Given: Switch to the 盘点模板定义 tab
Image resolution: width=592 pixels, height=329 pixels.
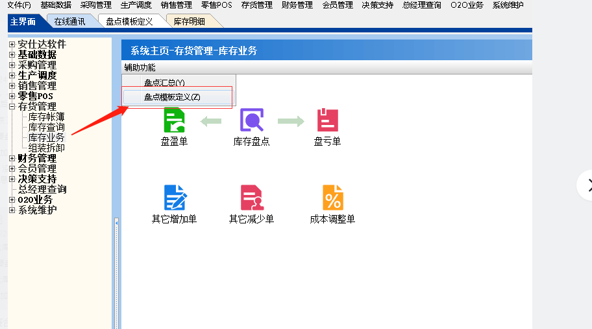Looking at the screenshot, I should 130,21.
